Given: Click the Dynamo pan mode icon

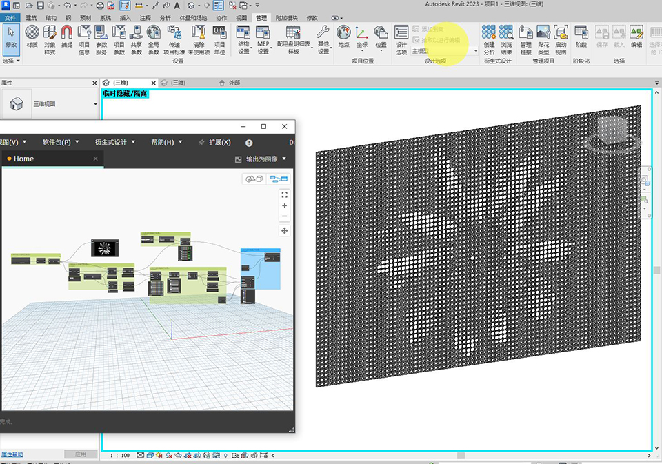Looking at the screenshot, I should coord(285,230).
